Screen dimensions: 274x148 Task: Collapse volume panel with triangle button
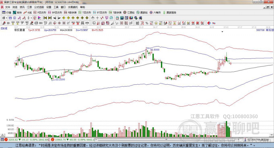(x=3, y=135)
